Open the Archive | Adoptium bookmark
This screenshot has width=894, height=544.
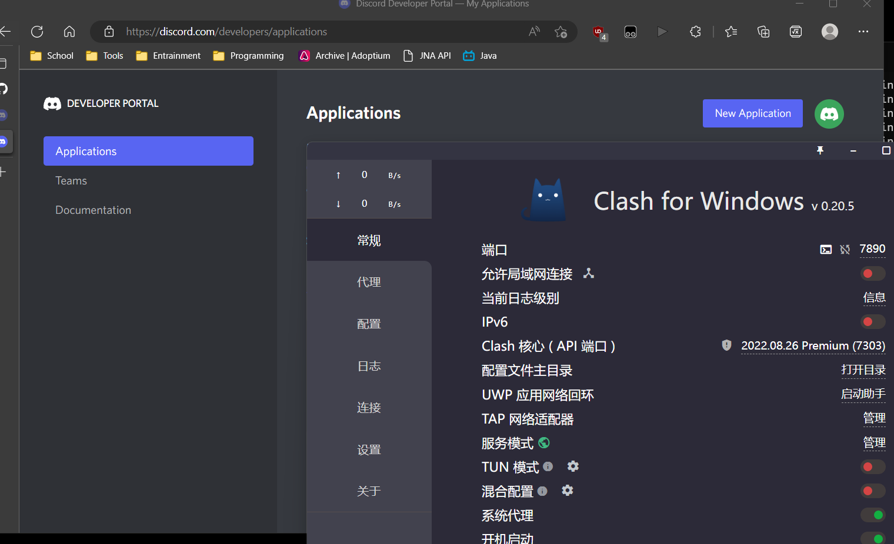tap(345, 56)
